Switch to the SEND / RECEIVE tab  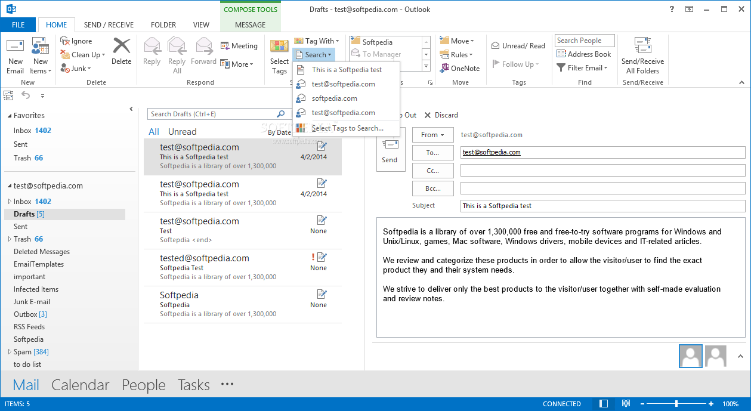click(x=109, y=25)
